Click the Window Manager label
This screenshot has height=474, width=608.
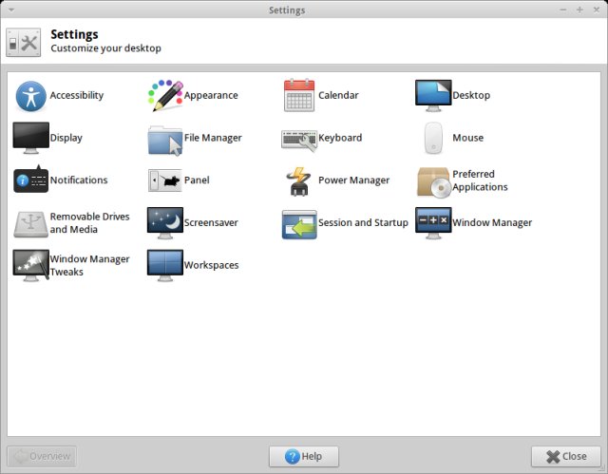(x=492, y=223)
